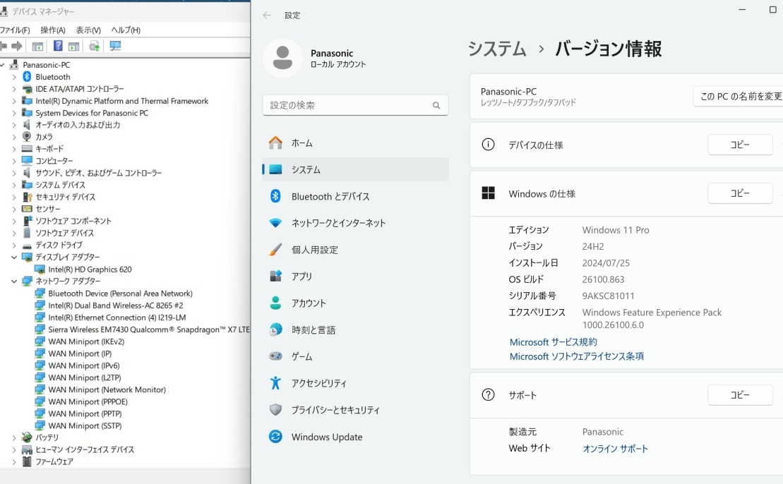This screenshot has width=783, height=484.
Task: Click the scan for hardware changes monitor icon
Action: 115,47
